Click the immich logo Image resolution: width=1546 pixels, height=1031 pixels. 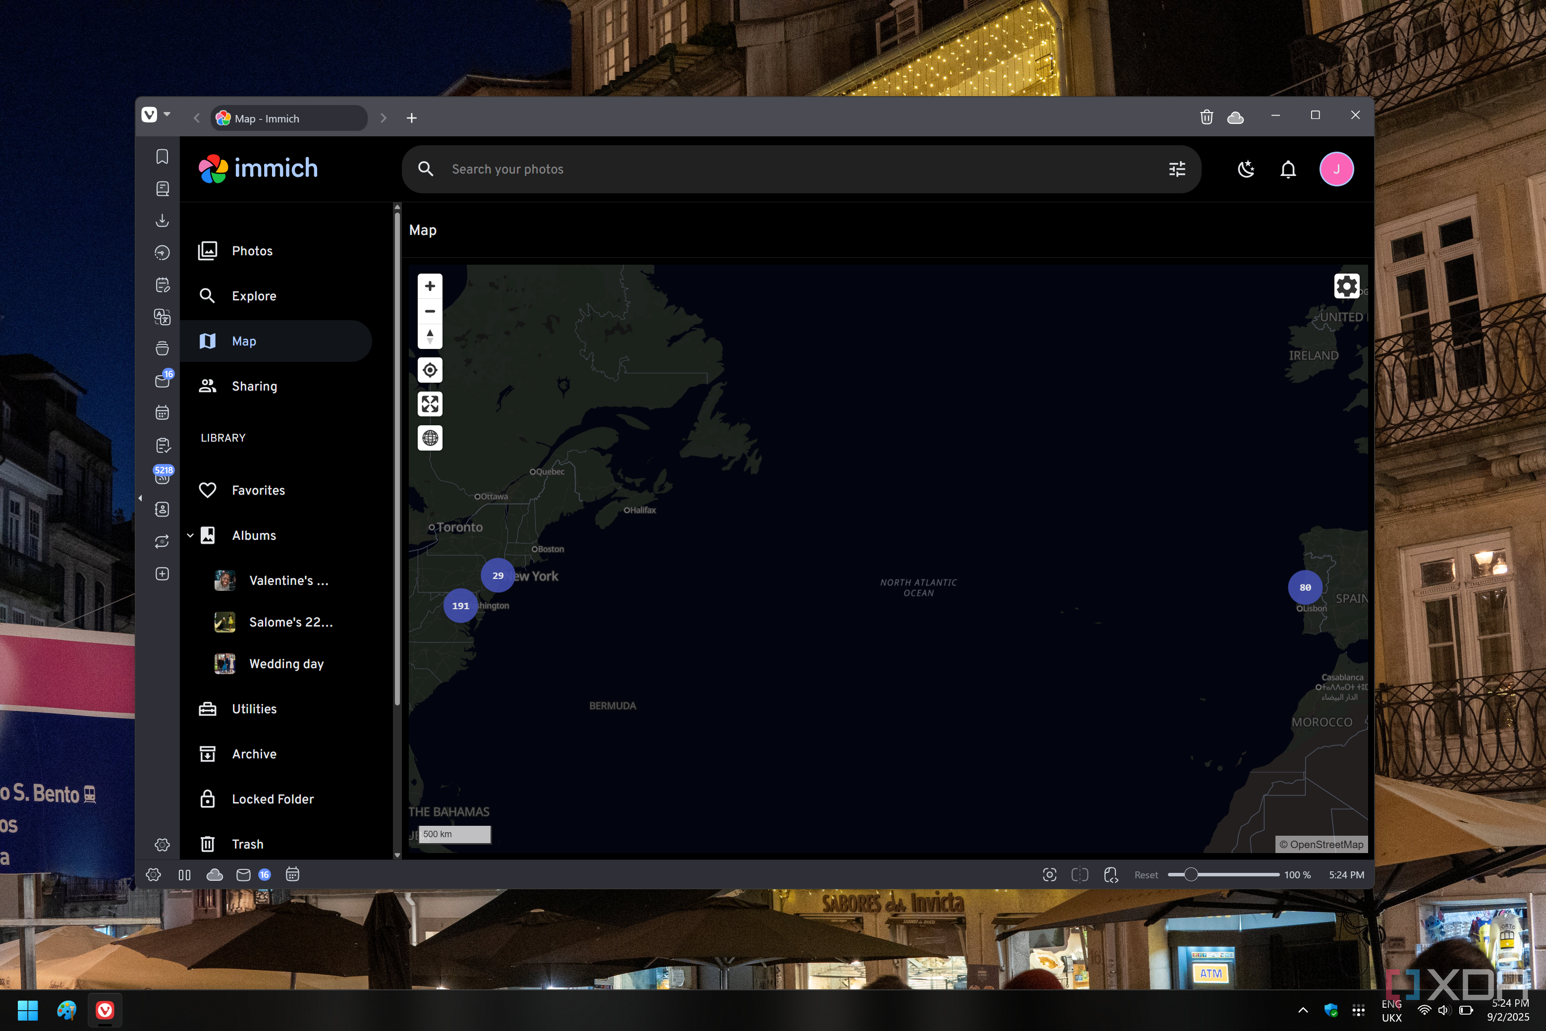click(x=258, y=169)
